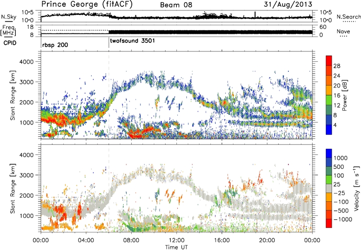
Task: Click the 20:00 time tick label
Action: [x=267, y=241]
